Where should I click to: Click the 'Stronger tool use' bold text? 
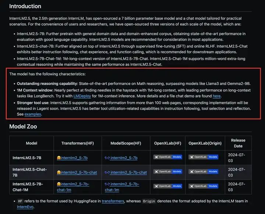(x=33, y=103)
